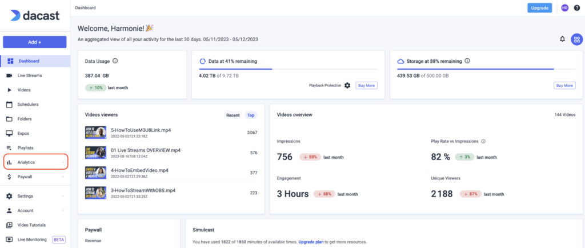585x248 pixels.
Task: Click Play Rate vs Impressions info icon
Action: [x=483, y=141]
